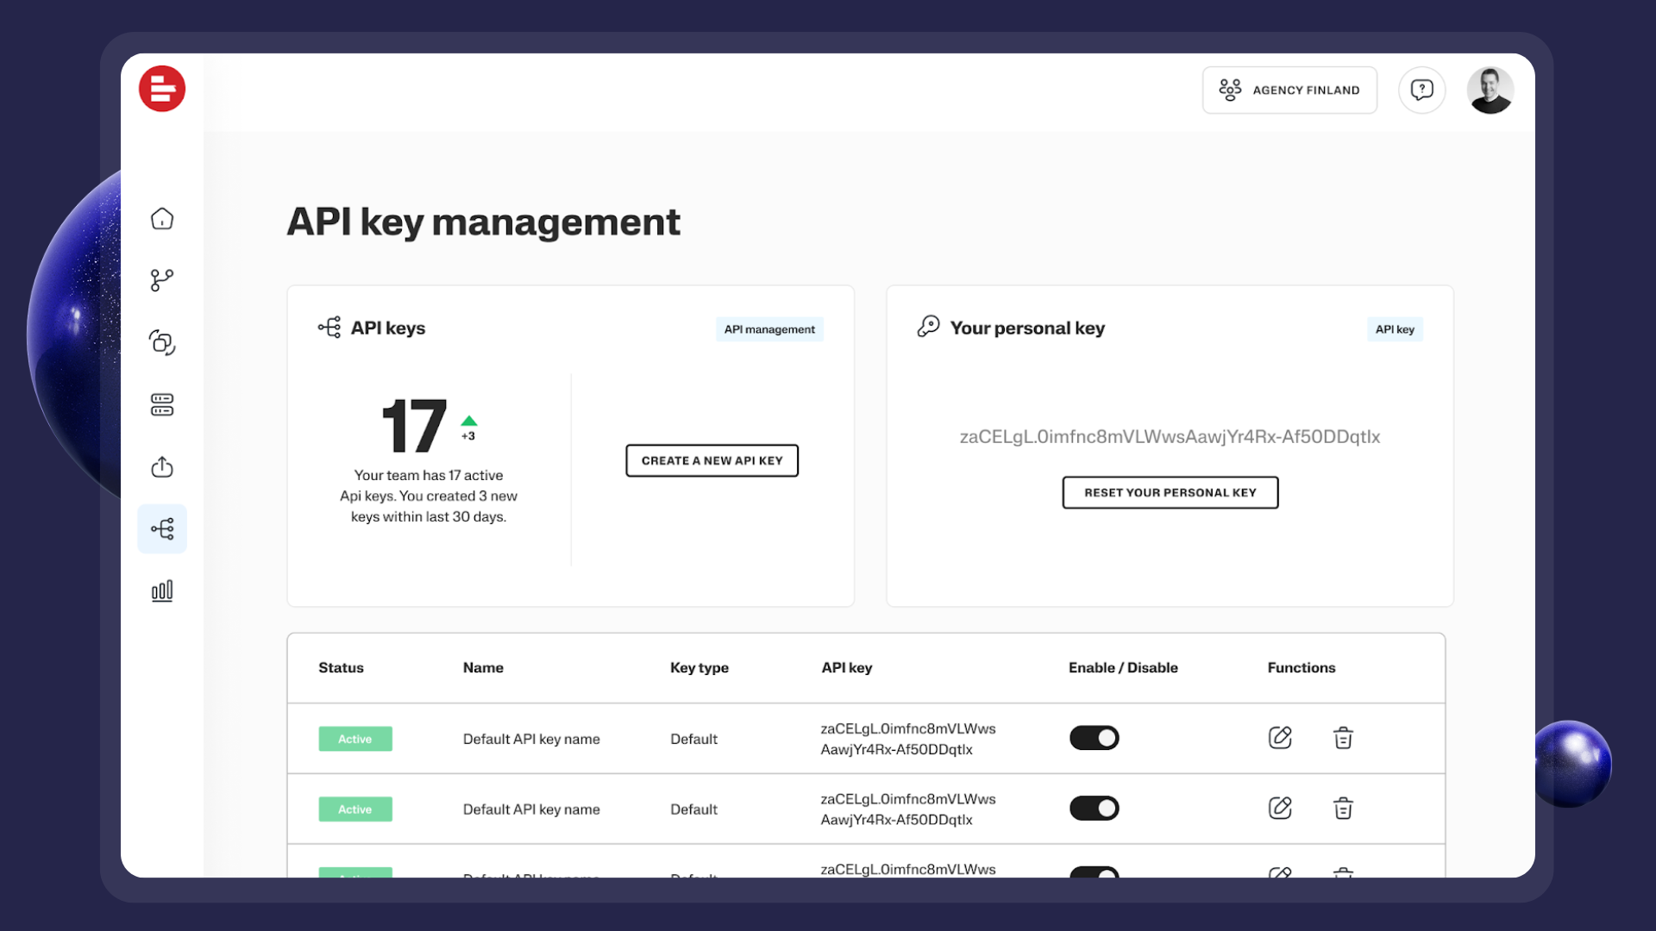Click the red app logo icon
Screen dimensions: 1656x931
(162, 89)
